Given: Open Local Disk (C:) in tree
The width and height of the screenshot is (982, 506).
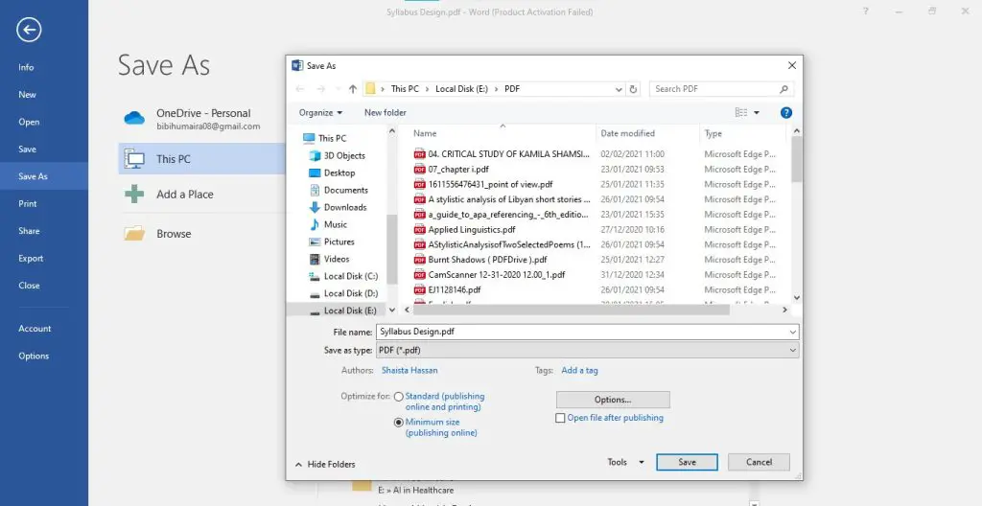Looking at the screenshot, I should coord(351,276).
